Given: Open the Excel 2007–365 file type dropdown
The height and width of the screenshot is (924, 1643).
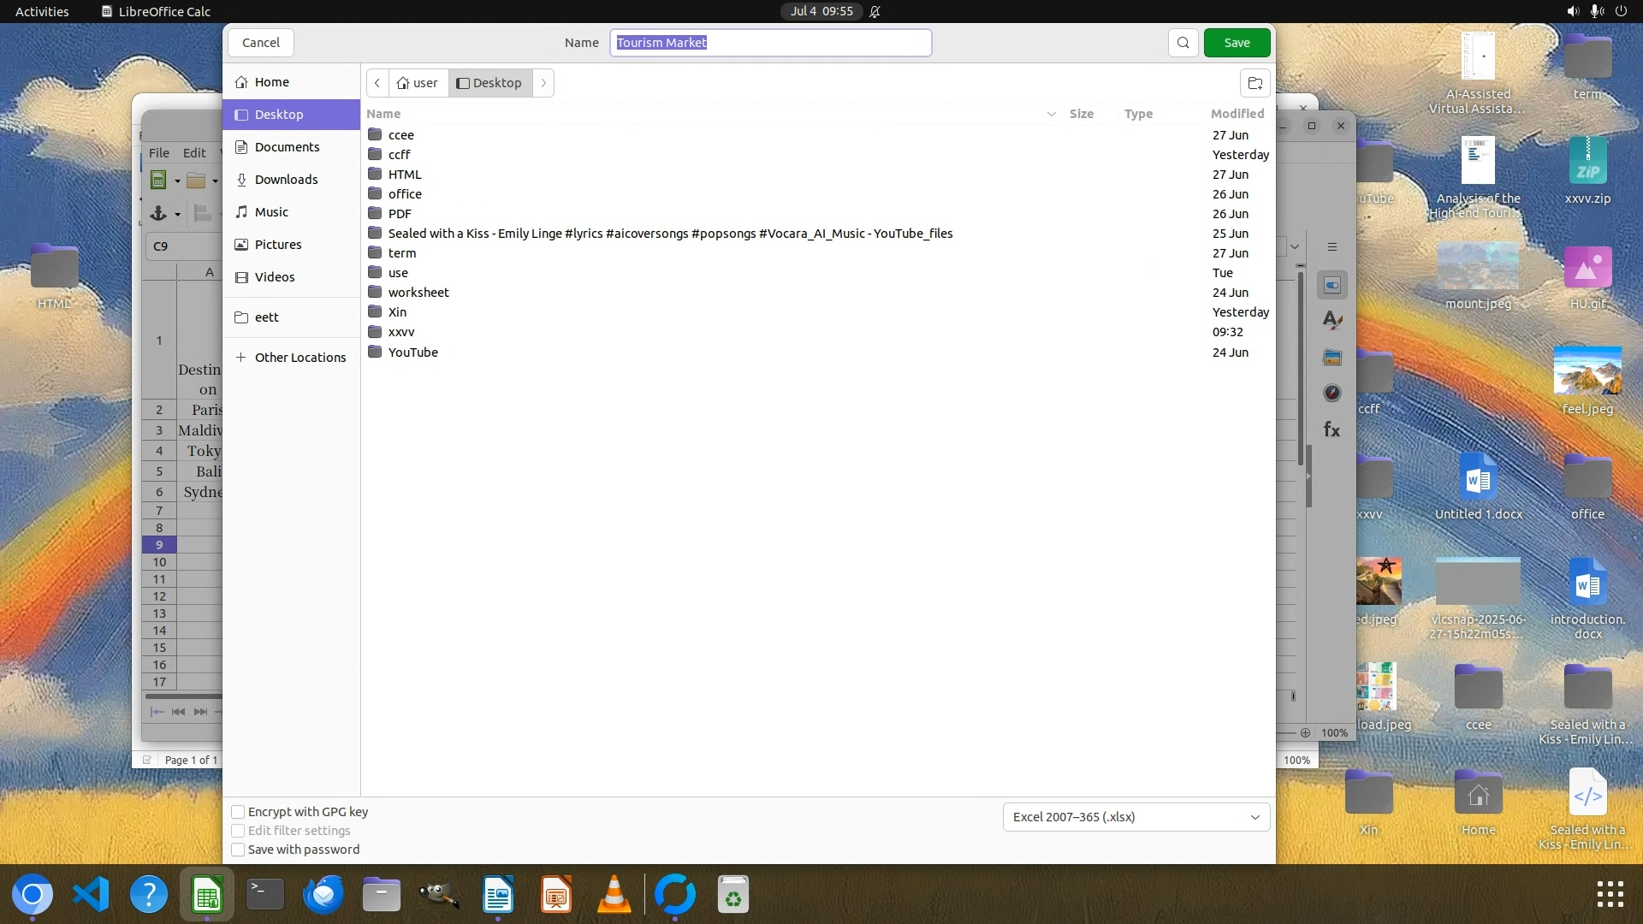Looking at the screenshot, I should click(x=1136, y=817).
